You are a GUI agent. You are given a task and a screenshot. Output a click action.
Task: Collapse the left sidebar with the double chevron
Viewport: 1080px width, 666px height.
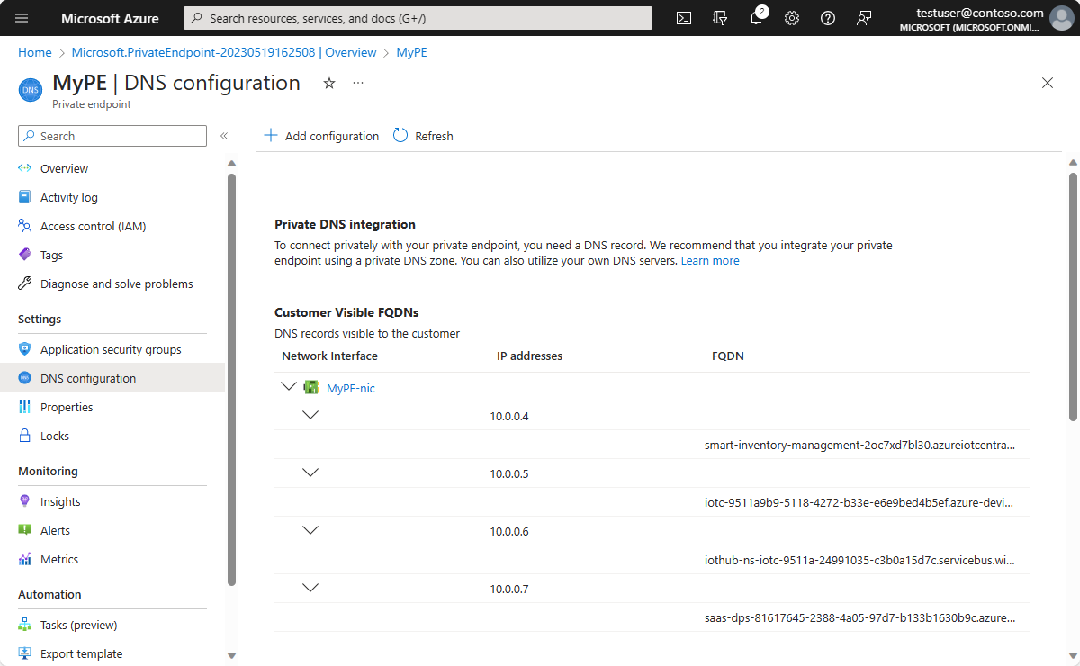click(224, 135)
